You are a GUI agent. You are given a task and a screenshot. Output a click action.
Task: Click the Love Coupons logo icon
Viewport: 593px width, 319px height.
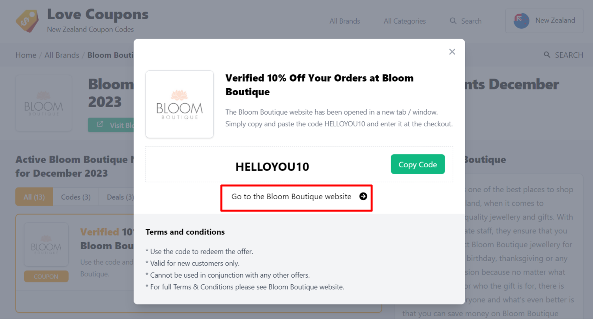point(26,20)
